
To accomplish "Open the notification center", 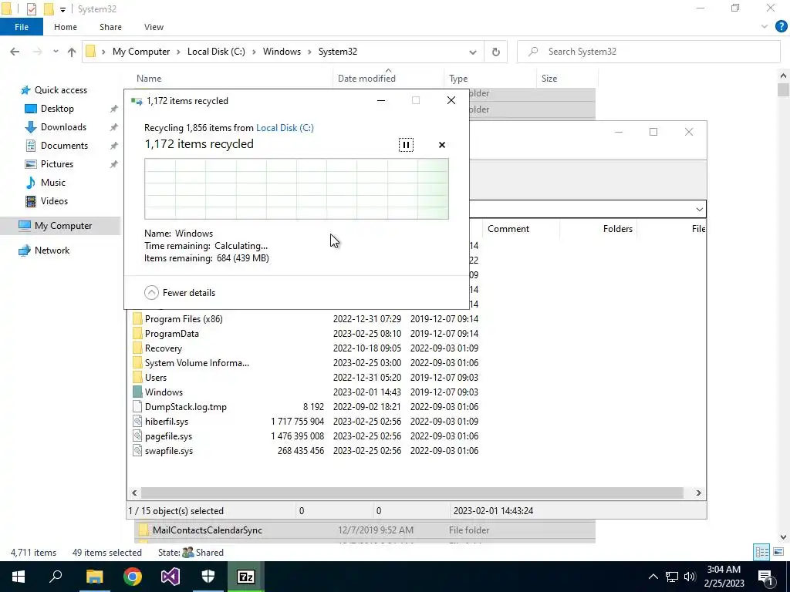I will click(x=765, y=577).
